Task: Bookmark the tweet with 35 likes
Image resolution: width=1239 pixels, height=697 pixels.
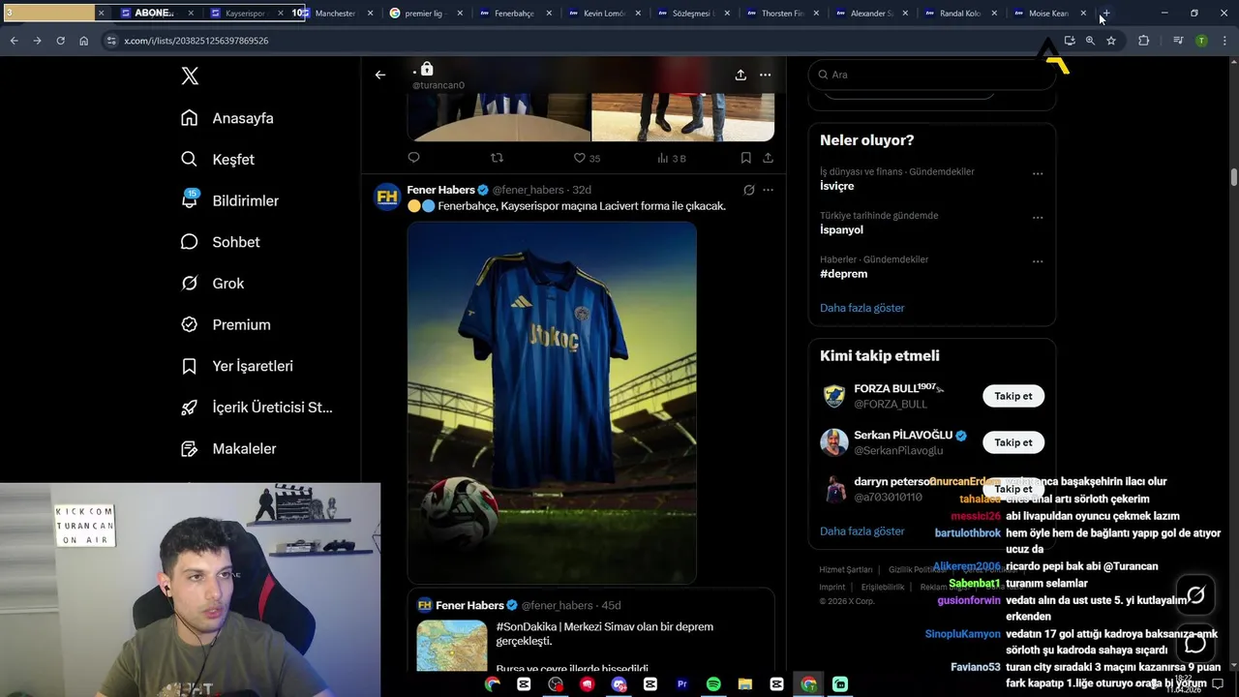Action: 745,158
